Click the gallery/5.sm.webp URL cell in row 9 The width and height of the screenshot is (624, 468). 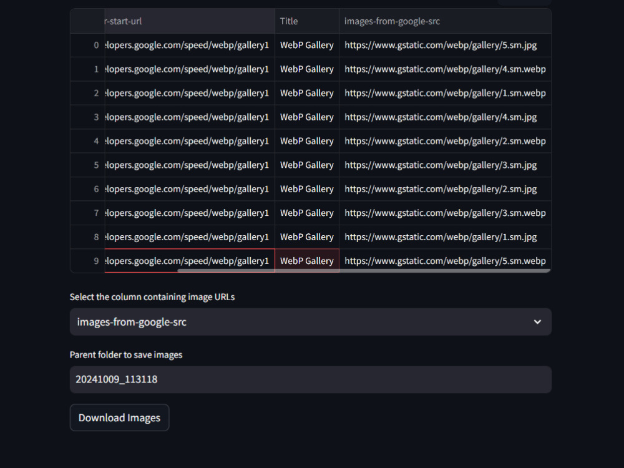click(x=445, y=260)
